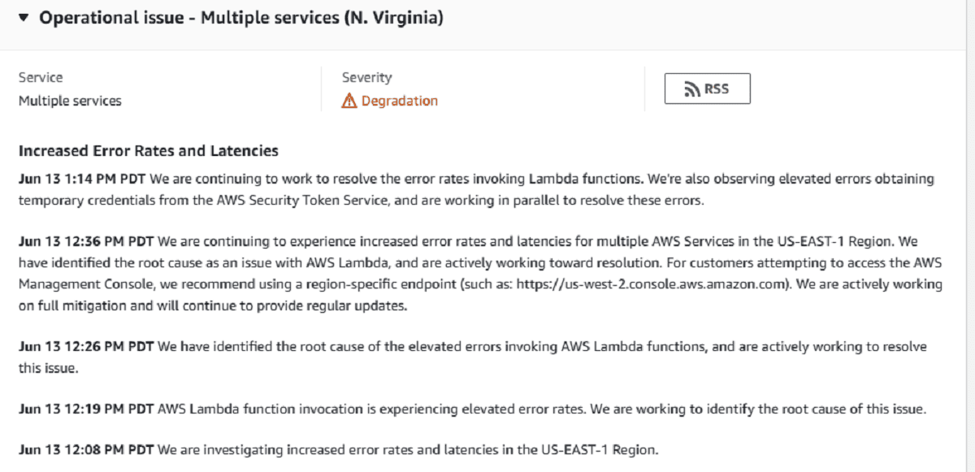Click the Jun 13 1:14 PM PDT timestamp
This screenshot has width=975, height=472.
82,179
